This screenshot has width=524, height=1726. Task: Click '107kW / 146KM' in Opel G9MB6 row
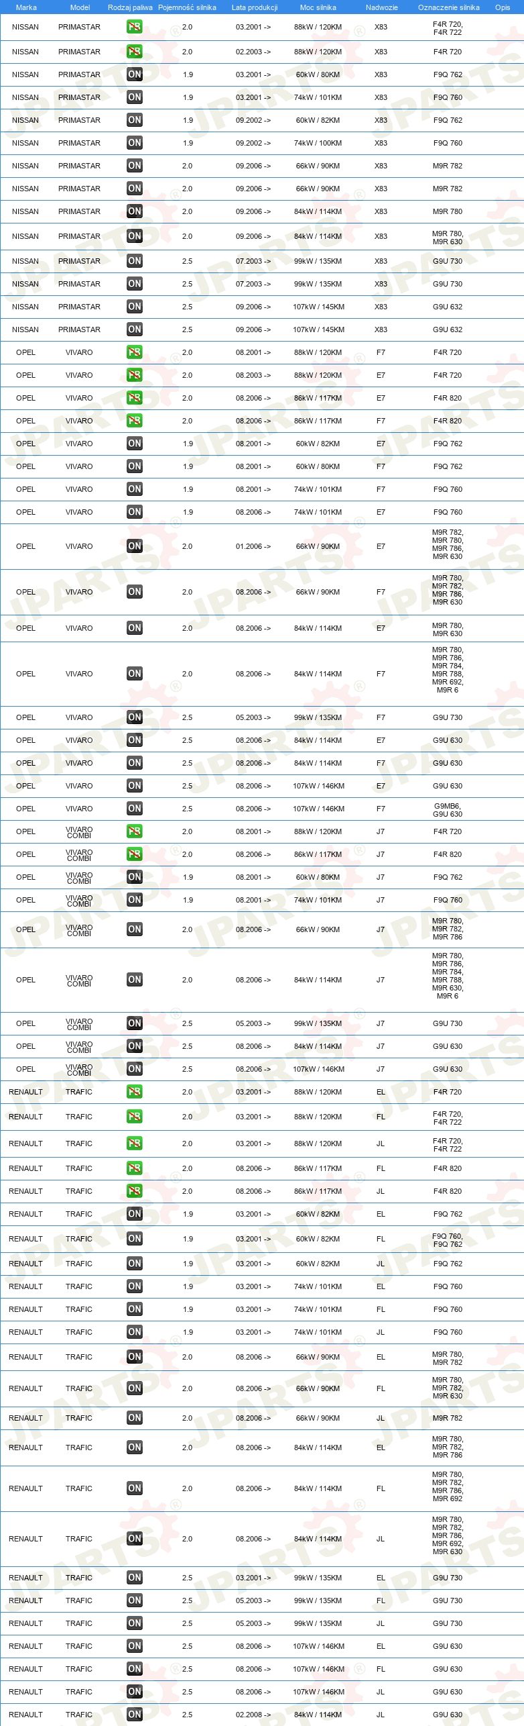click(x=318, y=809)
